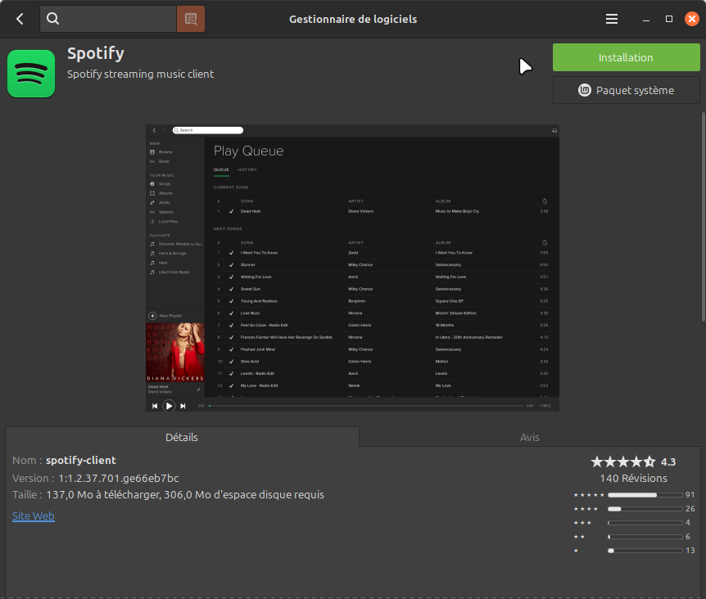The image size is (706, 599).
Task: Maximize the software manager window
Action: coord(669,19)
